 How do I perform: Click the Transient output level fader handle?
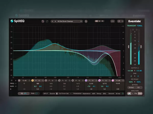pyautogui.click(x=129, y=46)
